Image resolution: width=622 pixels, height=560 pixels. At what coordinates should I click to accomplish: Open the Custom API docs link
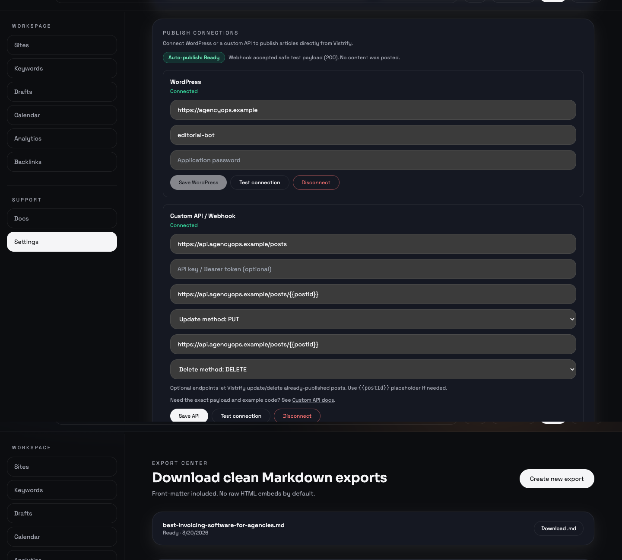[x=313, y=400]
